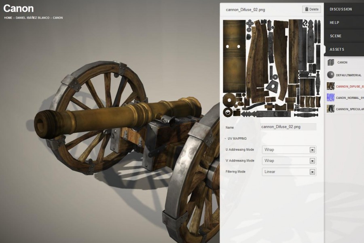364x243 pixels.
Task: Open the Discussion tab
Action: (341, 9)
